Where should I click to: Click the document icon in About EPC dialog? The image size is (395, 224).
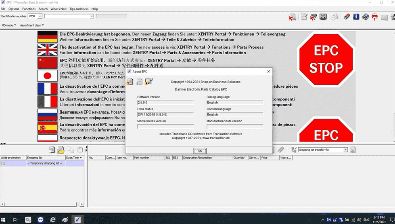click(130, 81)
